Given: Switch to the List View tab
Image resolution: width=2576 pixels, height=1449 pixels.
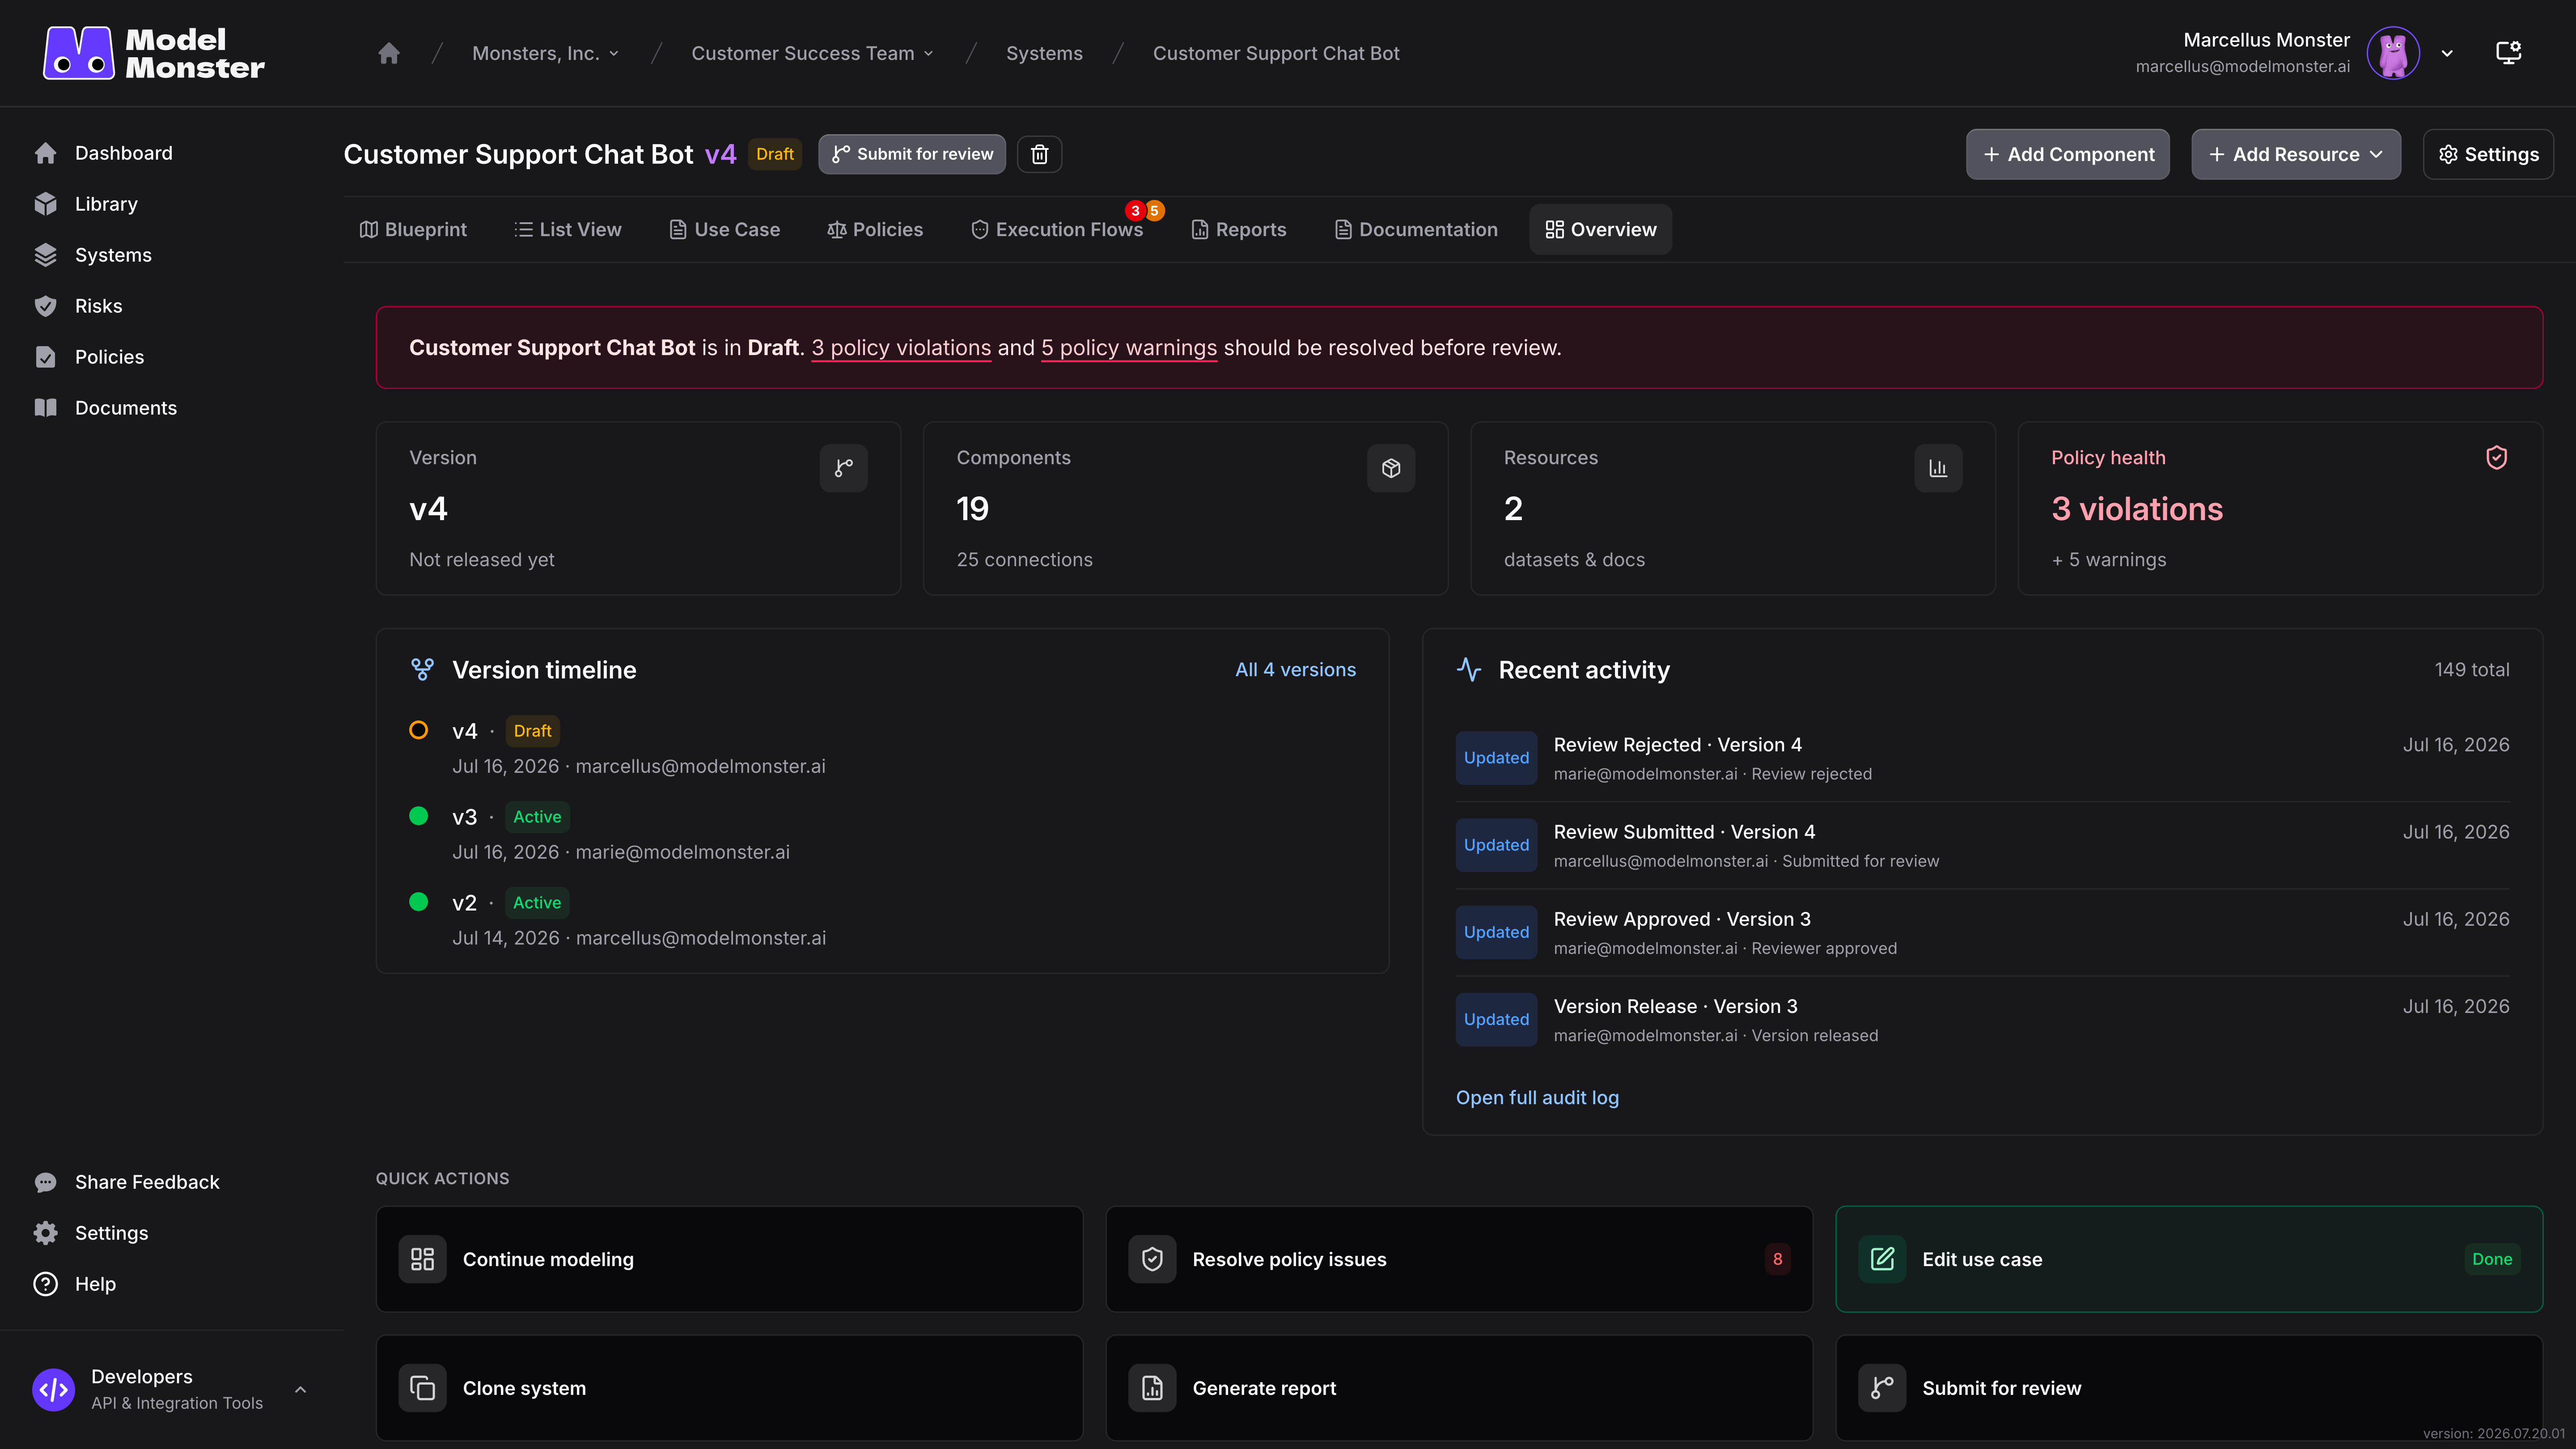Looking at the screenshot, I should pyautogui.click(x=568, y=229).
